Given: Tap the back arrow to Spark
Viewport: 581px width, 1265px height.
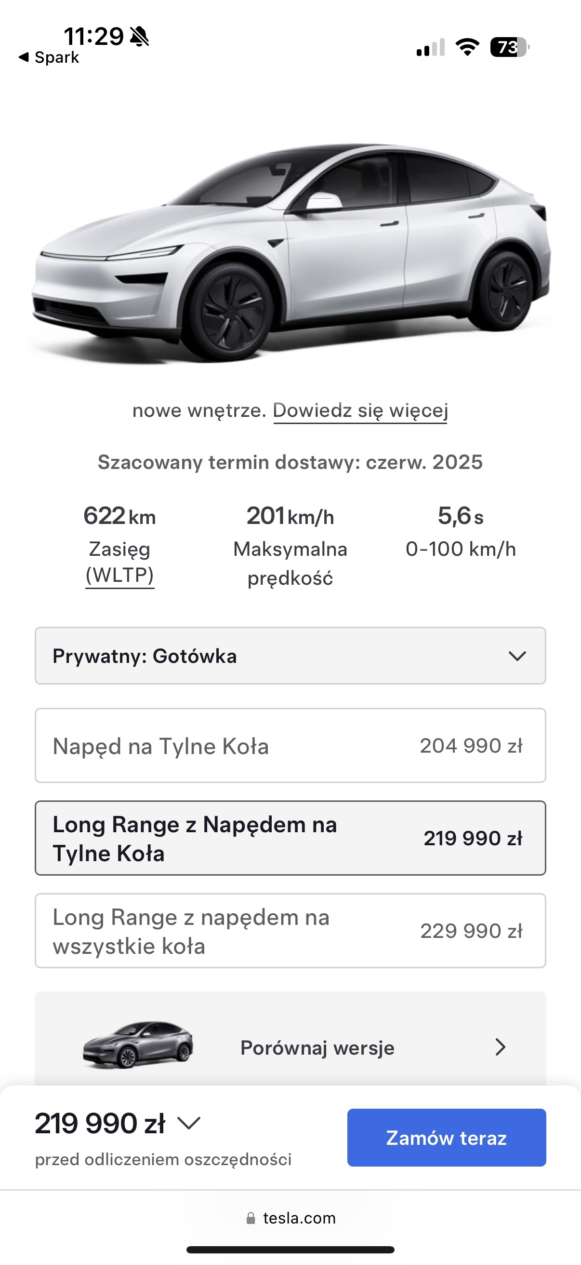Looking at the screenshot, I should (x=24, y=57).
